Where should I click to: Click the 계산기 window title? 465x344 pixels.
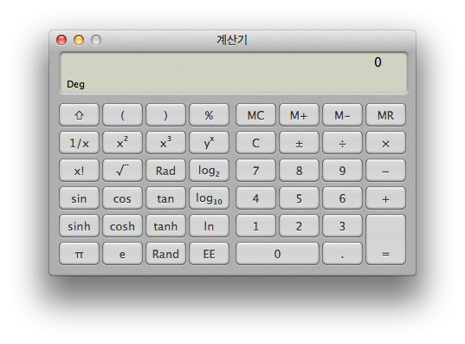[x=232, y=40]
